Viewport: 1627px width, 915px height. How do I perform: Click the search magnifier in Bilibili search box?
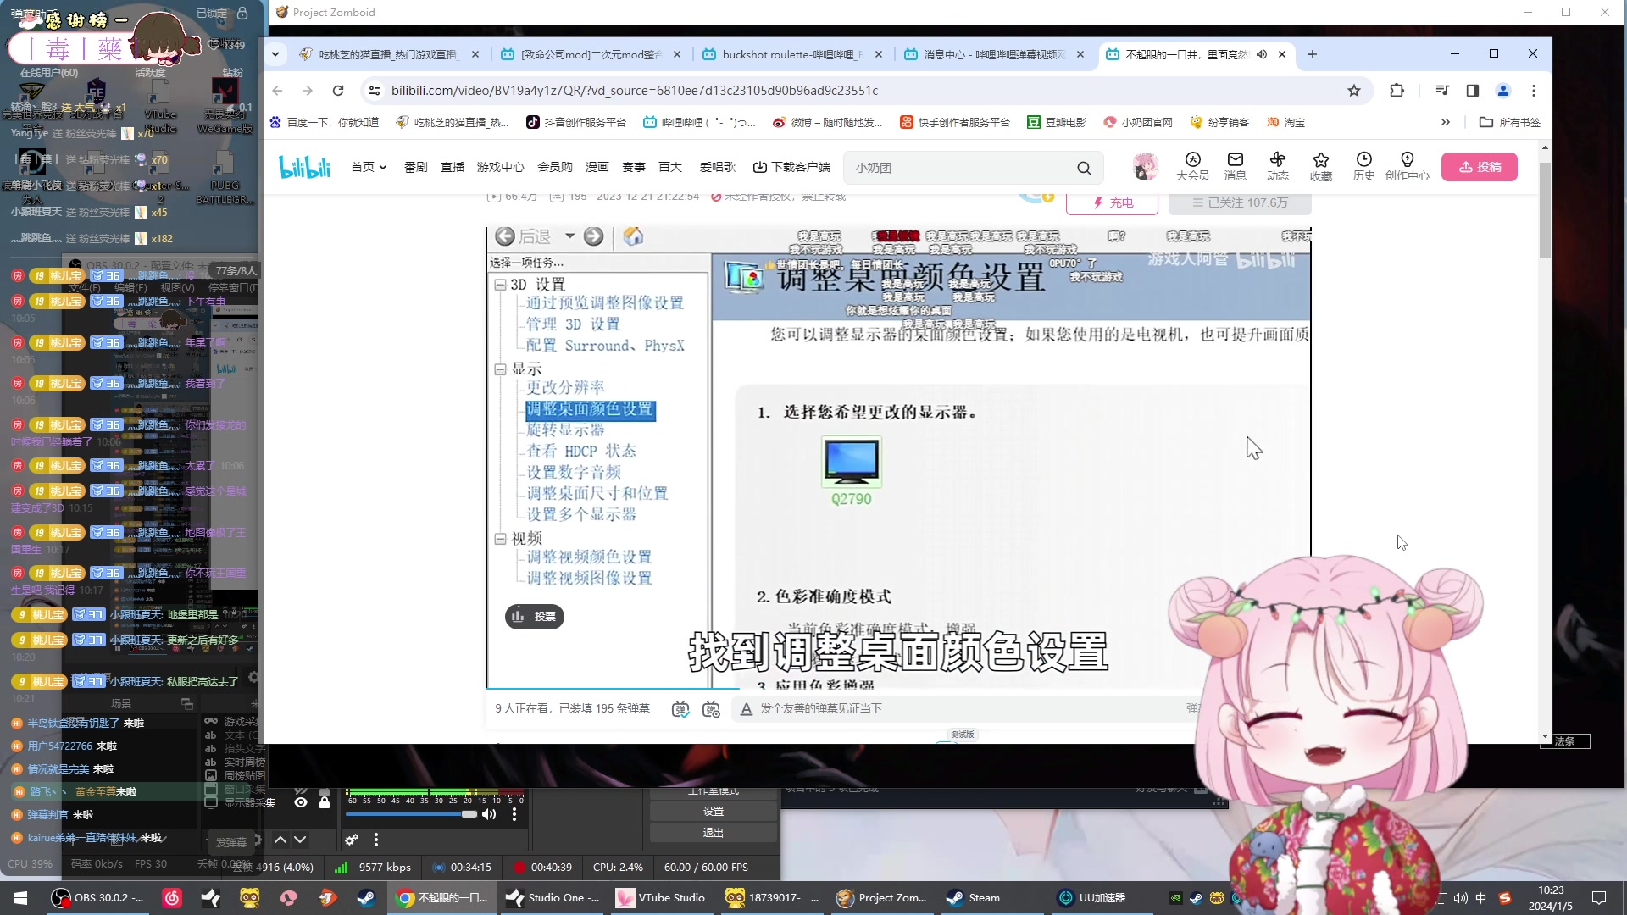[x=1084, y=168]
